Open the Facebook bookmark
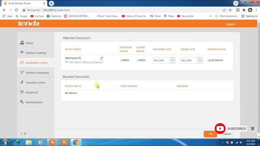This screenshot has width=260, height=146. [x=54, y=16]
